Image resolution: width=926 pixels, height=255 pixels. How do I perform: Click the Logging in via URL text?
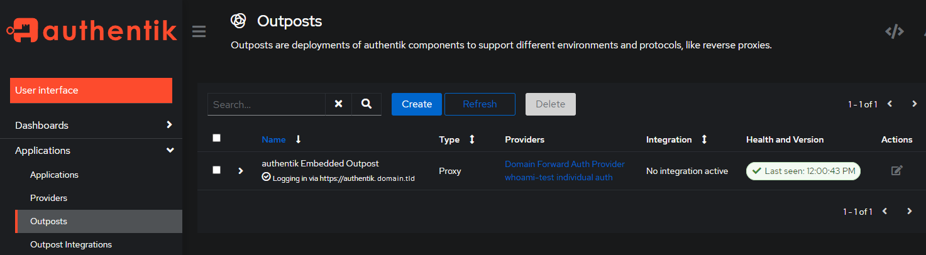coord(344,178)
